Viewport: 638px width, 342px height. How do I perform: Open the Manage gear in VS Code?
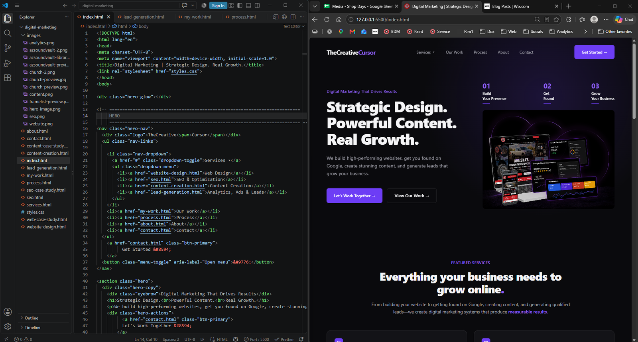point(8,326)
